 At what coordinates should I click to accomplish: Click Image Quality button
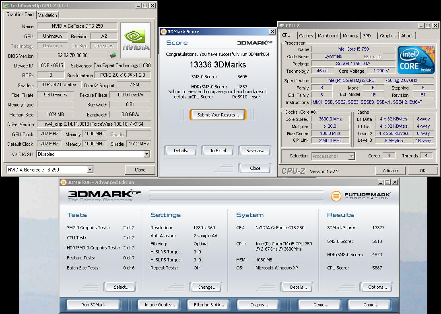(159, 305)
